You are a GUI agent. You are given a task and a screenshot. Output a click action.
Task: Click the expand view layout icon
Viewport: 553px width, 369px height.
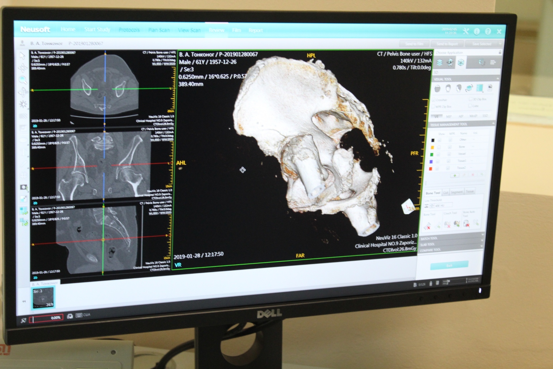24,199
